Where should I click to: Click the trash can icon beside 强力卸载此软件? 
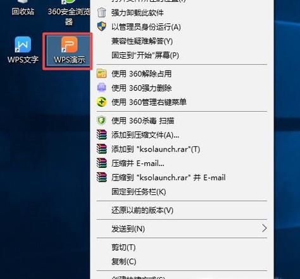[102, 13]
